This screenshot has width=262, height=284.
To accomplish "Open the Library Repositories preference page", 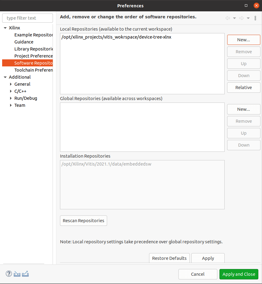I will coord(34,49).
